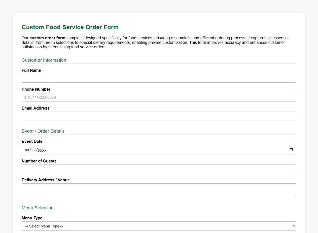318x233 pixels.
Task: Click the 'Custom Food Service Order Form' title
Action: click(x=70, y=27)
